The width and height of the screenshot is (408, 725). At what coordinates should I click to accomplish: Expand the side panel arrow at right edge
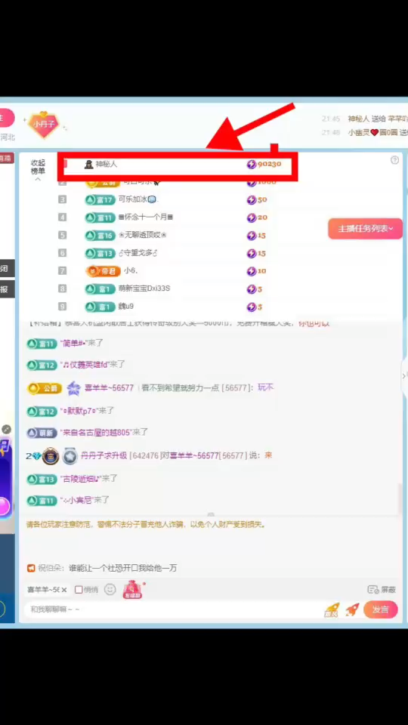[x=403, y=375]
